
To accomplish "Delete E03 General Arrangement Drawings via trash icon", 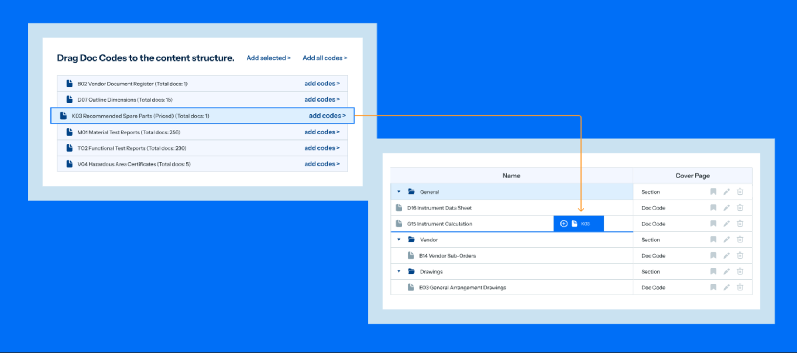I will point(740,287).
